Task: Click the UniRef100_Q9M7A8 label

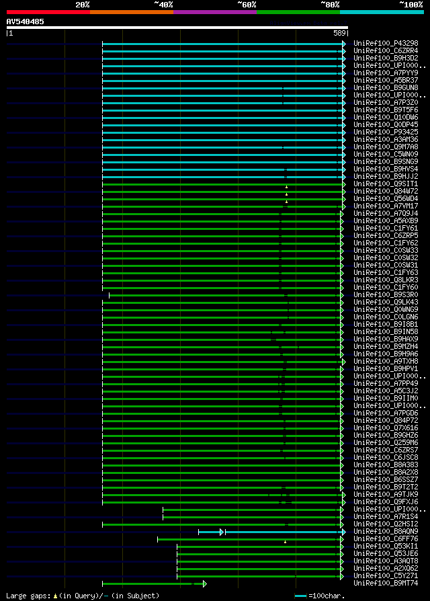Action: [386, 147]
